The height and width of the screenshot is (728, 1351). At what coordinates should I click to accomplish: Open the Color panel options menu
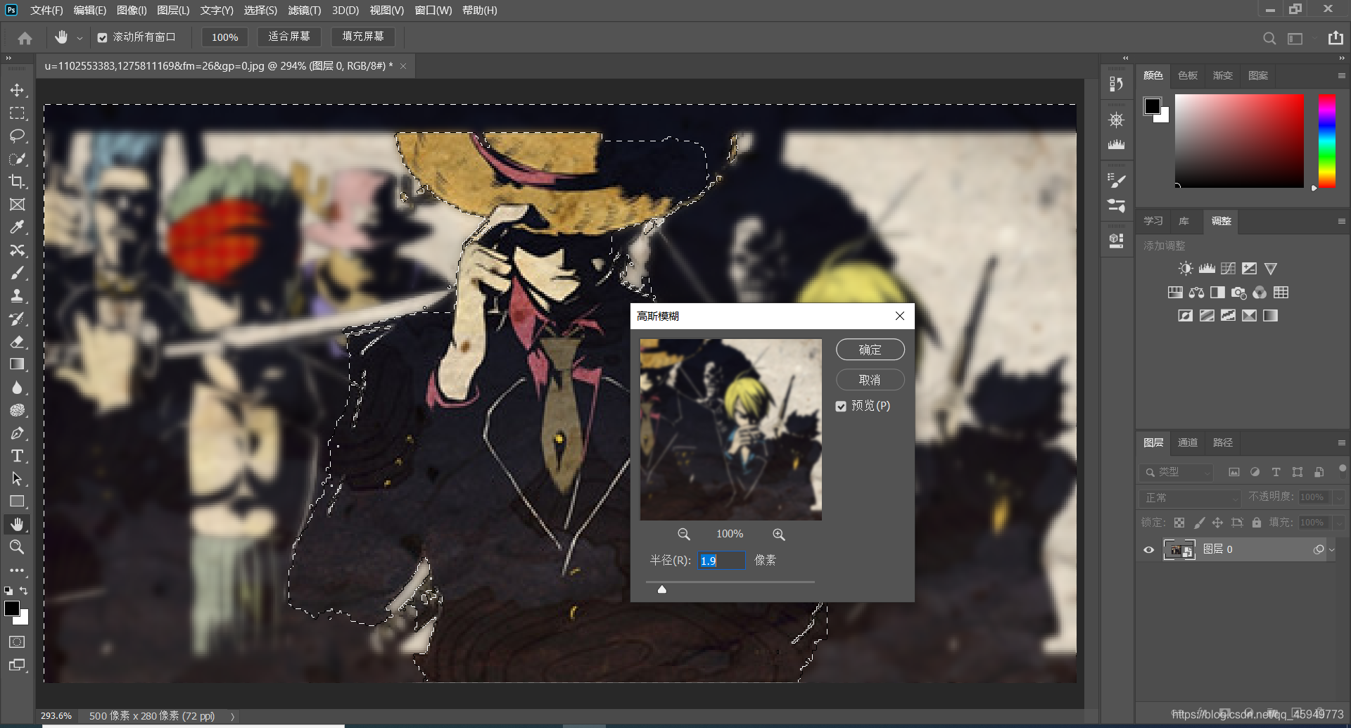click(1341, 75)
